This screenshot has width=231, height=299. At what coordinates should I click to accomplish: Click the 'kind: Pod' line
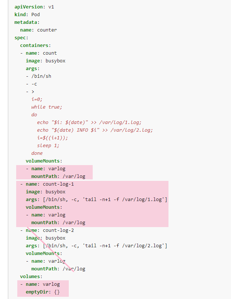27,15
